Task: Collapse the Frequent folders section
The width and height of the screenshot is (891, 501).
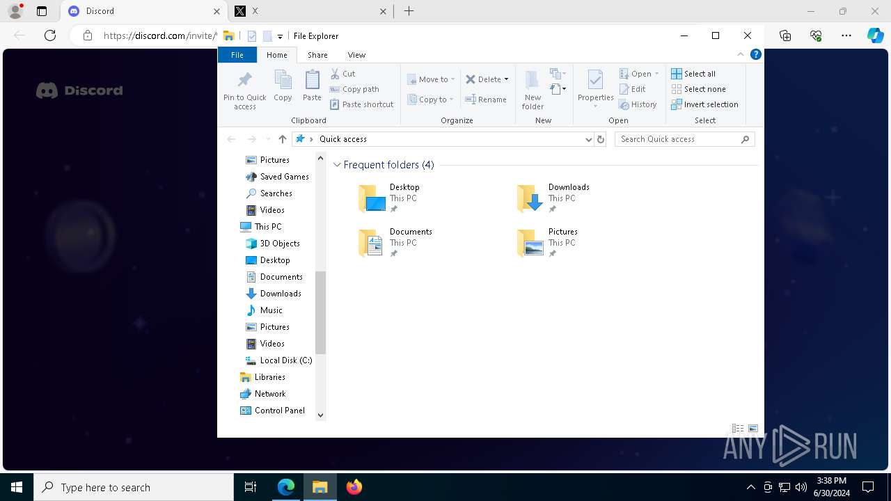Action: click(x=337, y=165)
